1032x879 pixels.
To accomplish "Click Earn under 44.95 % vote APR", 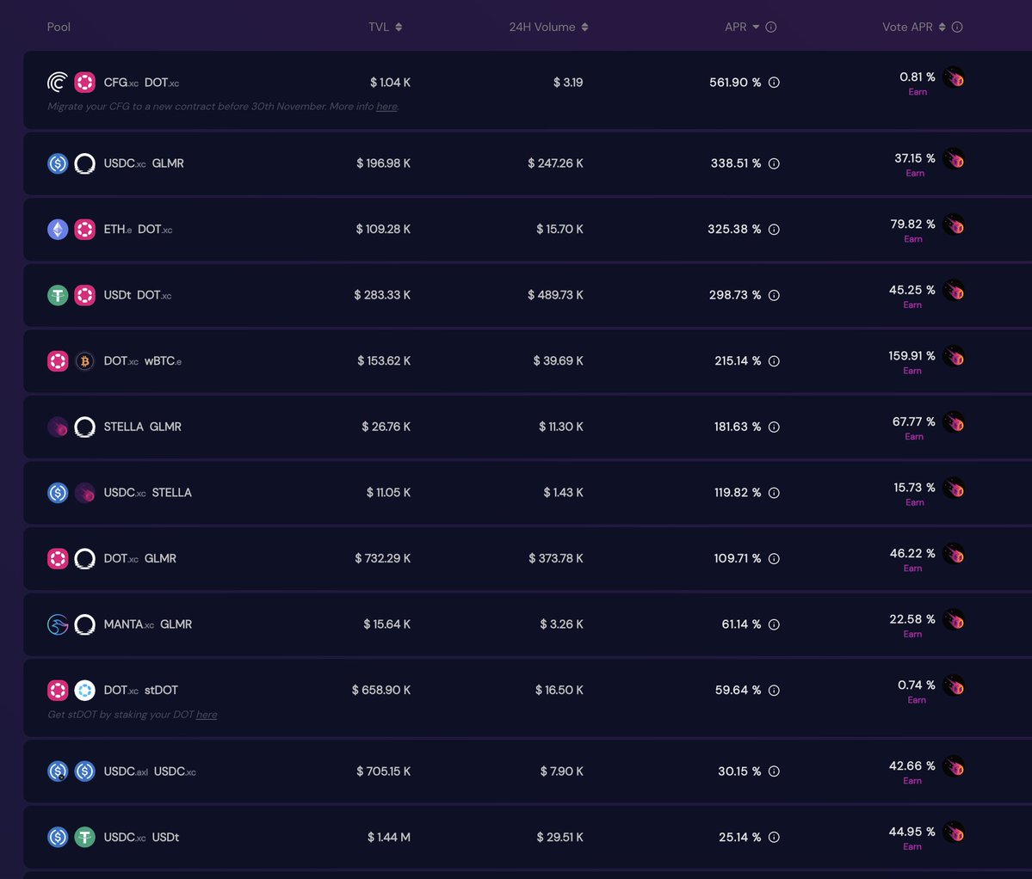I will 912,847.
